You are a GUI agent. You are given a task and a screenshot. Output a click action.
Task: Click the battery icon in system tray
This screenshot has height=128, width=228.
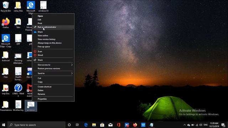(x=193, y=125)
